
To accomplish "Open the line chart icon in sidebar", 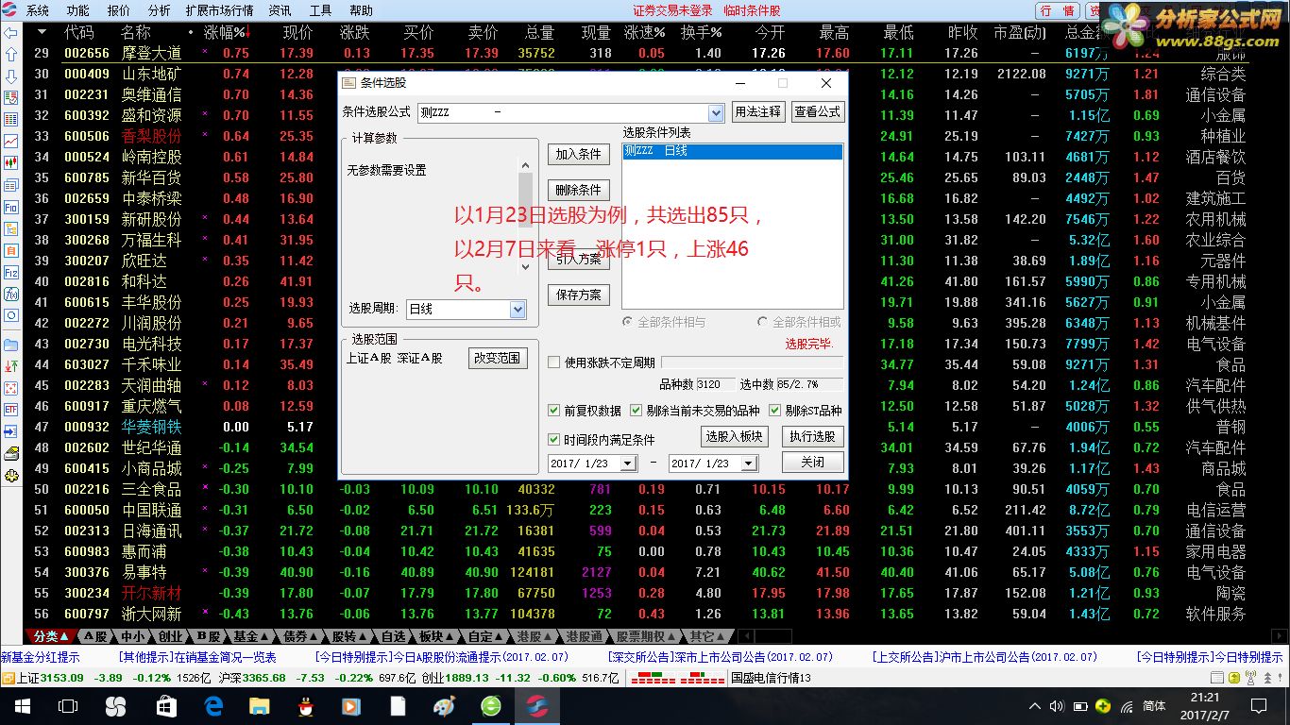I will click(11, 141).
